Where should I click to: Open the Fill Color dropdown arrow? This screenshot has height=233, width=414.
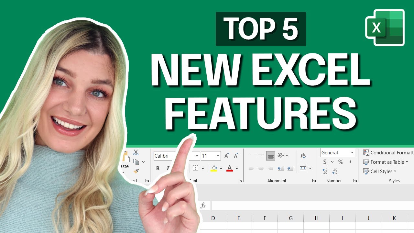221,168
